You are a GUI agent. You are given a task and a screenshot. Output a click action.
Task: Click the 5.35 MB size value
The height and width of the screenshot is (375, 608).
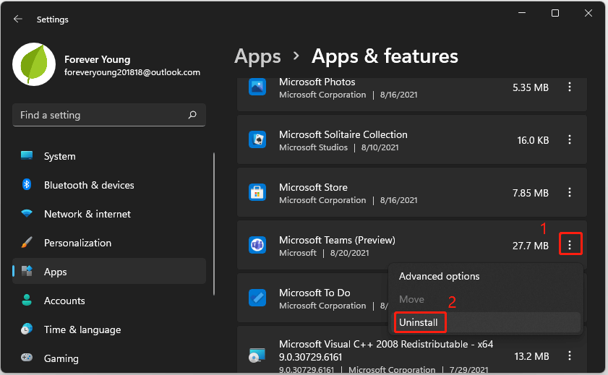click(x=531, y=87)
